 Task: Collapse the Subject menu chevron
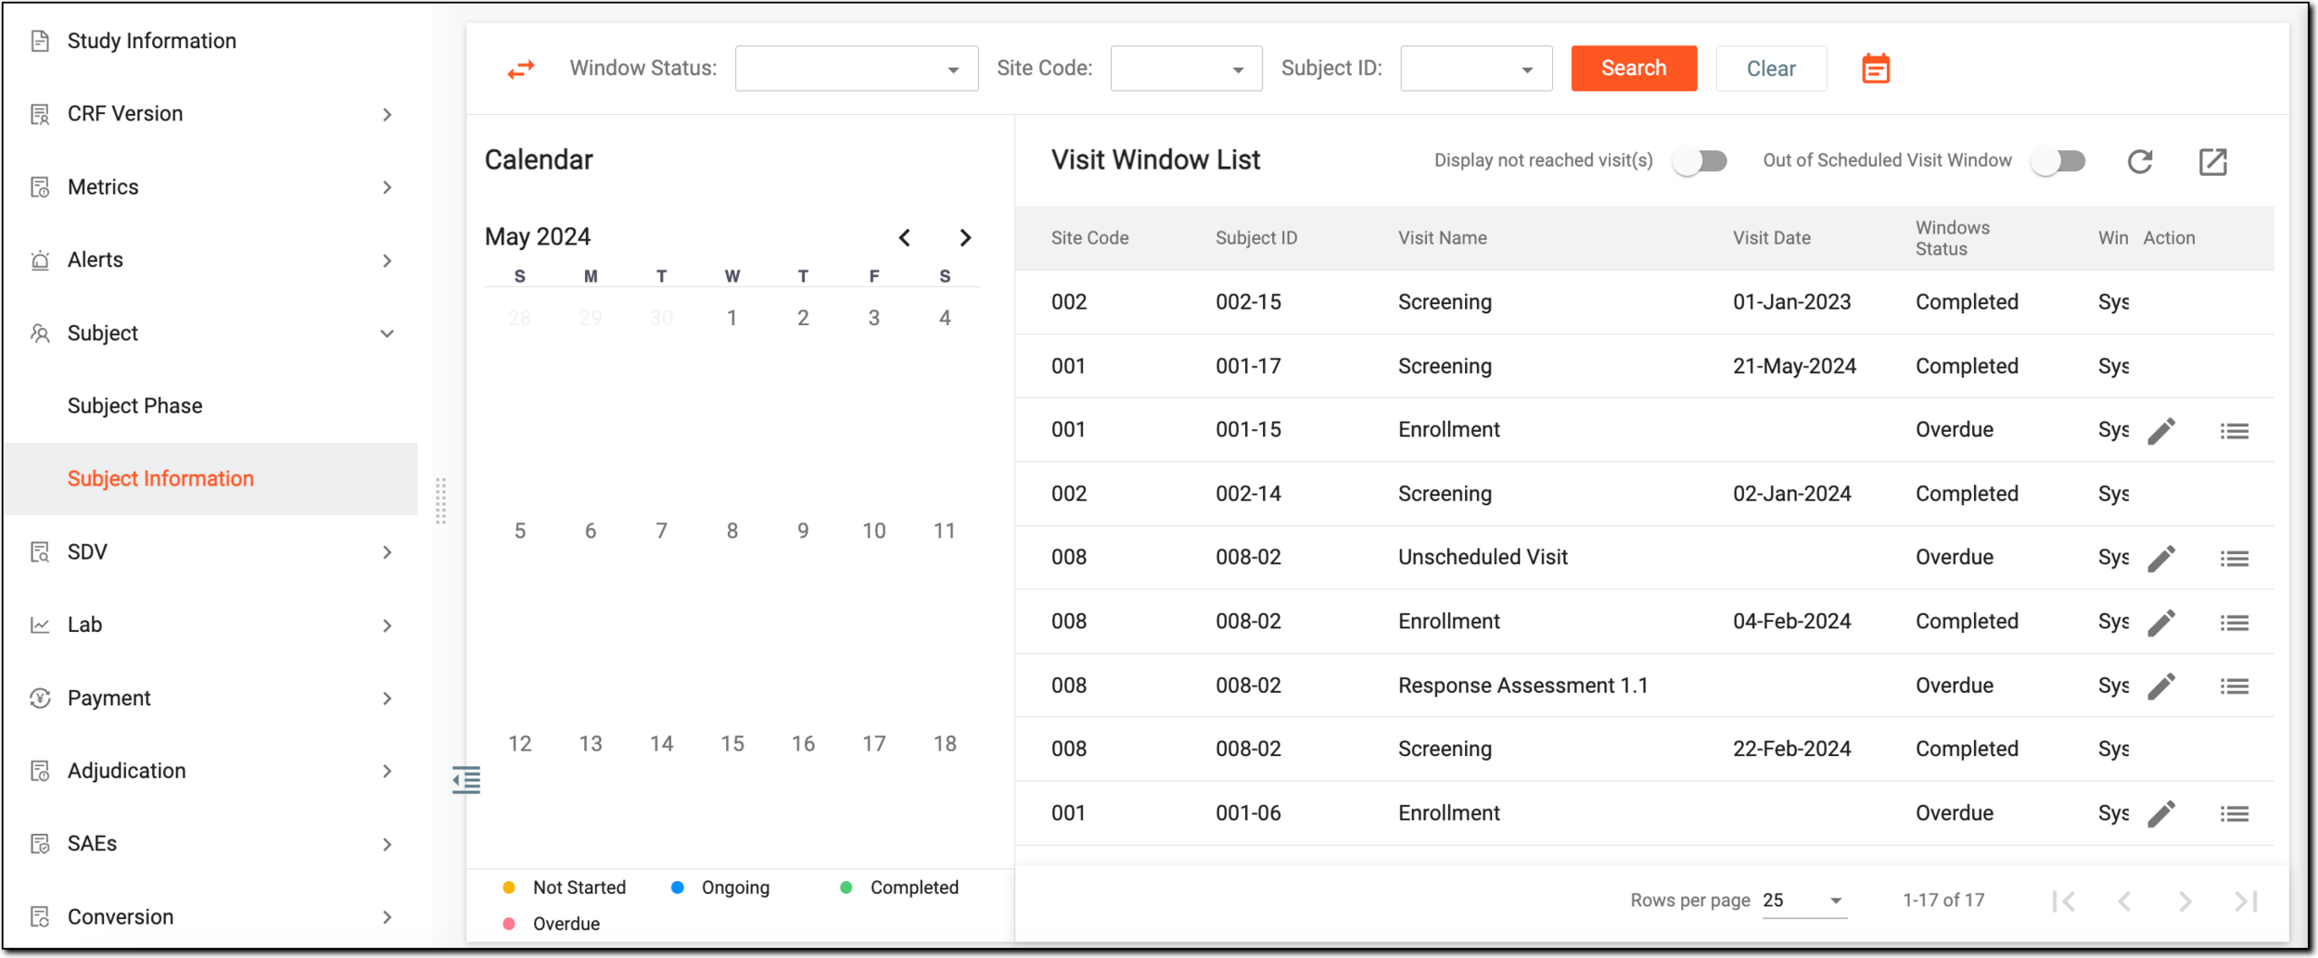click(x=388, y=334)
